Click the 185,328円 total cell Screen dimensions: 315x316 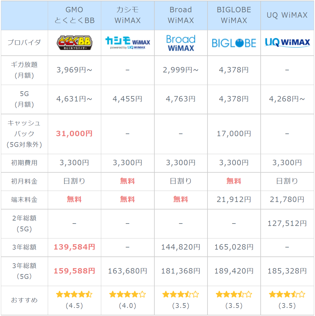tap(287, 271)
